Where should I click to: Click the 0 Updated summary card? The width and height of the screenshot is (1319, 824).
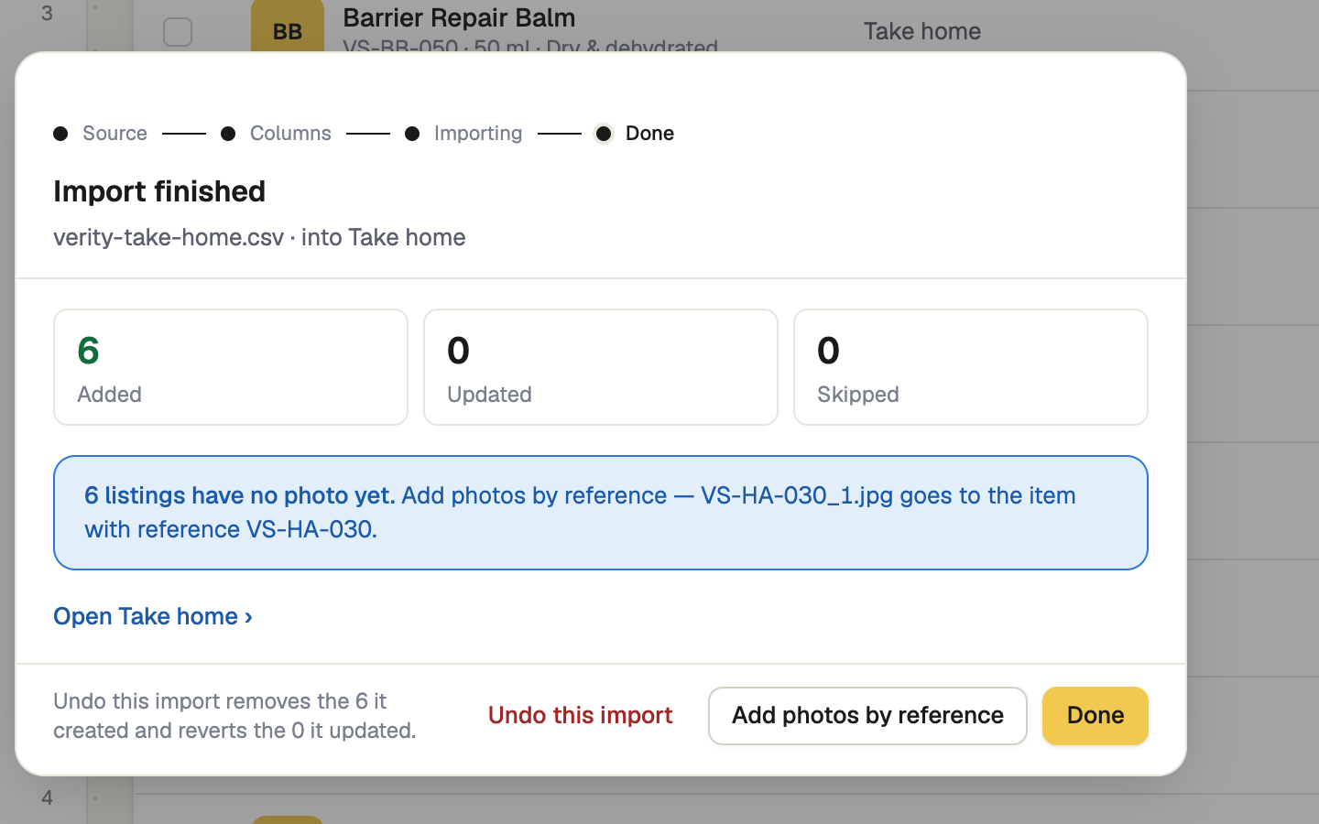click(x=601, y=367)
